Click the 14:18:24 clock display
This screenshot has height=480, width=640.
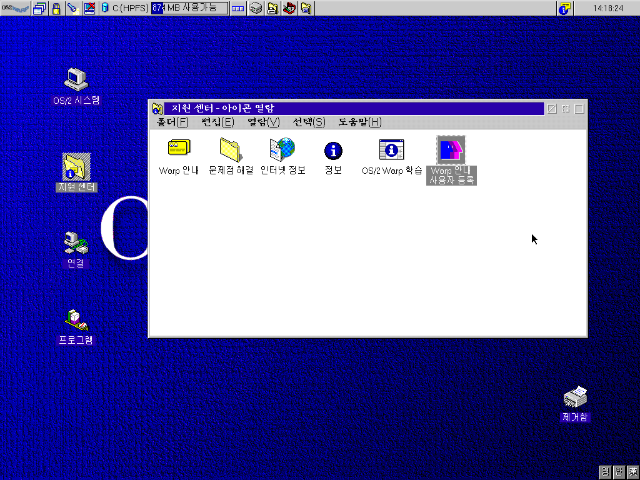pyautogui.click(x=607, y=8)
